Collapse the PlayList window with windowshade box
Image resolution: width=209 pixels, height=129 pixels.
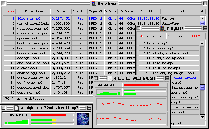point(205,28)
